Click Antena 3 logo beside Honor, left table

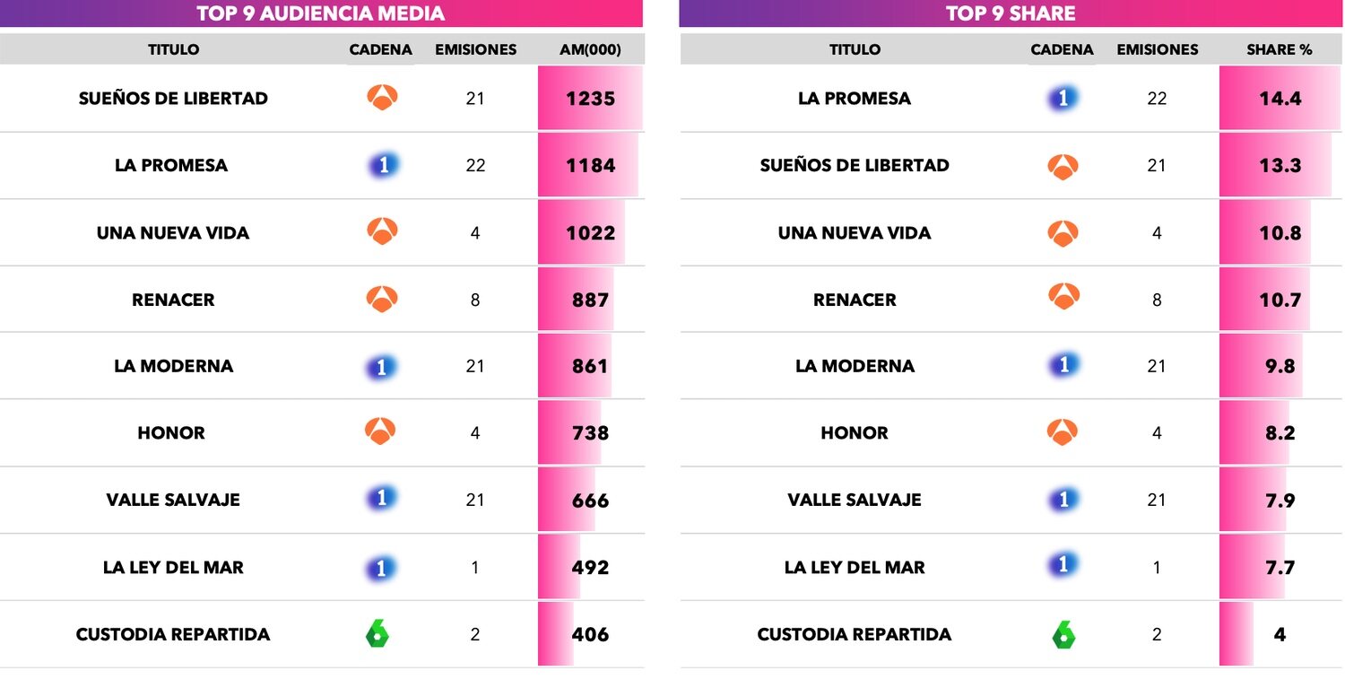pos(380,432)
